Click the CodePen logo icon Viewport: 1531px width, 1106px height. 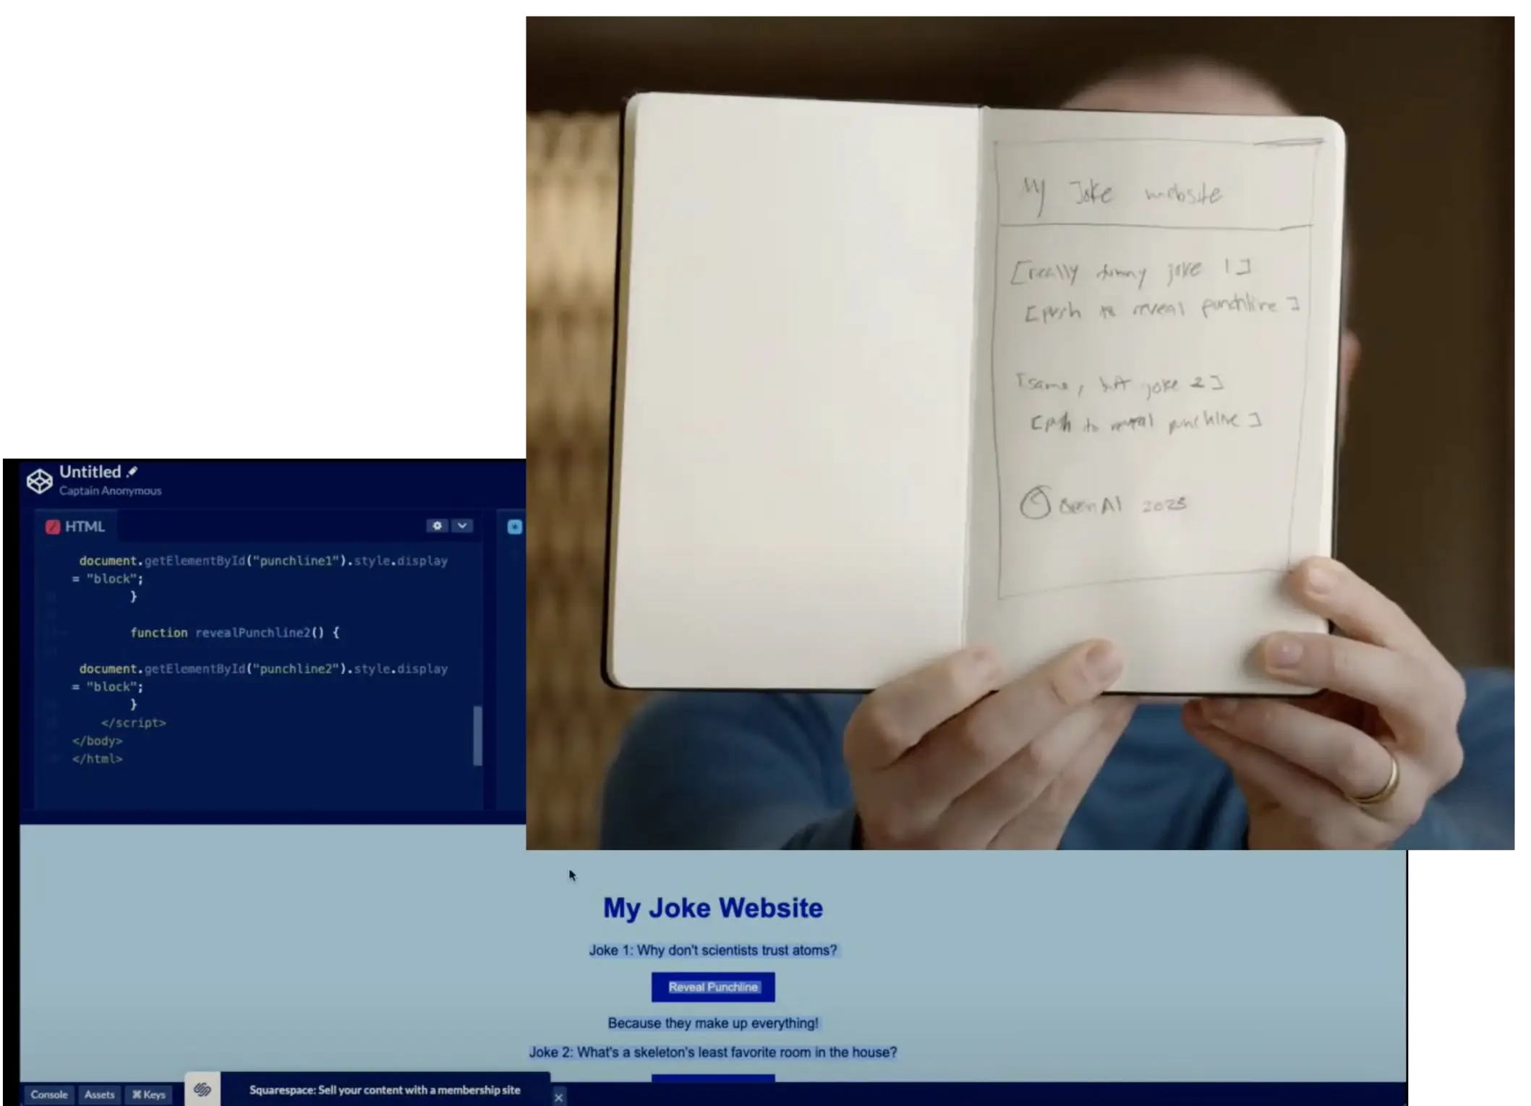(39, 480)
